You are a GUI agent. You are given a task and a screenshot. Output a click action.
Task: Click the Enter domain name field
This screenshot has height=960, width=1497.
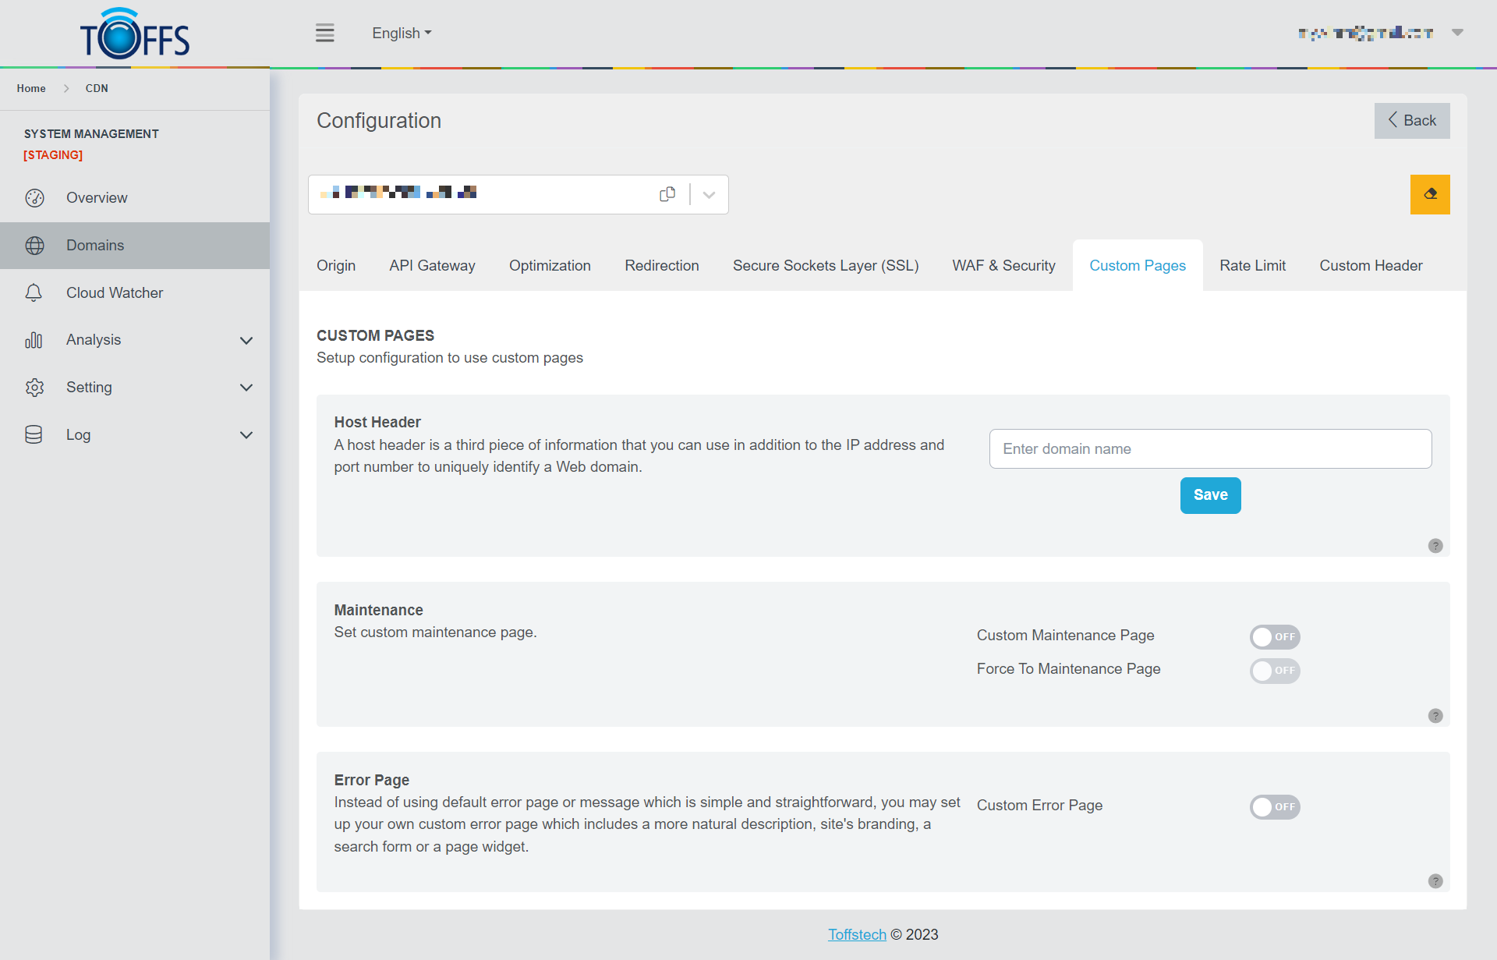[x=1210, y=449]
